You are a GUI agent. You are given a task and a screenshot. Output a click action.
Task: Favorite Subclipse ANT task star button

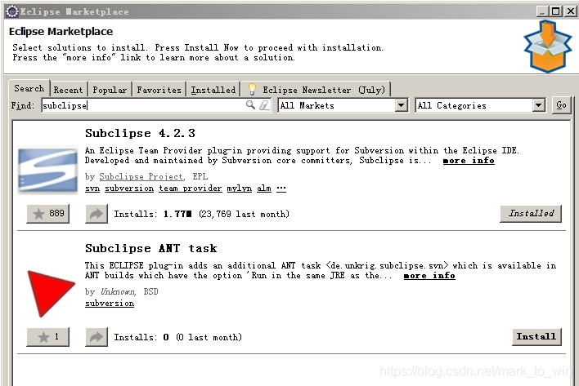coord(48,337)
